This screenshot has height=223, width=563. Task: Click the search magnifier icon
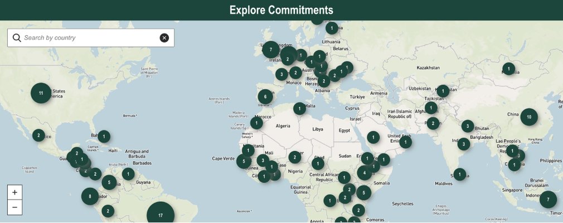pos(17,38)
